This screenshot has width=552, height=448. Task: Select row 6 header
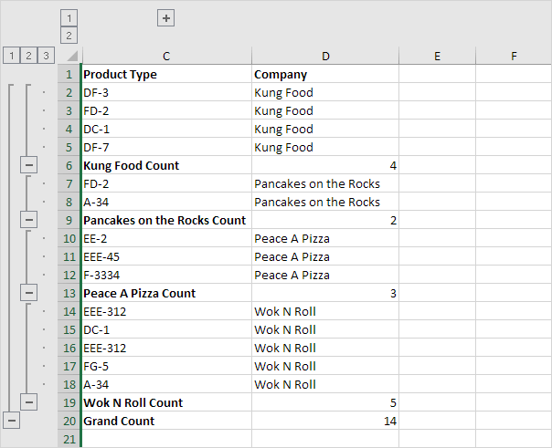click(69, 165)
